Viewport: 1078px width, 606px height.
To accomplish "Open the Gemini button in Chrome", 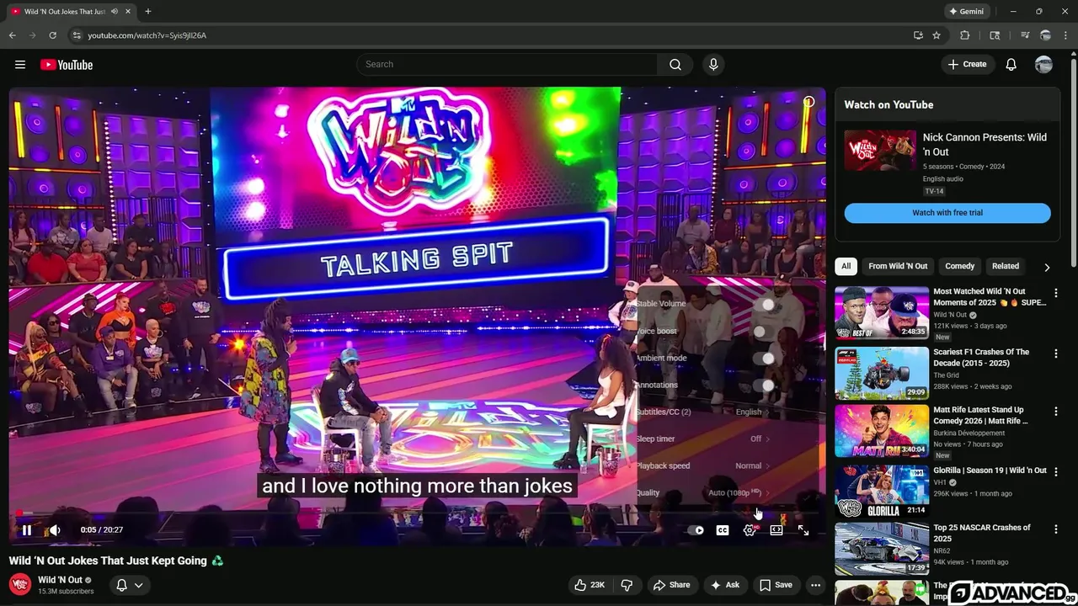I will point(966,12).
